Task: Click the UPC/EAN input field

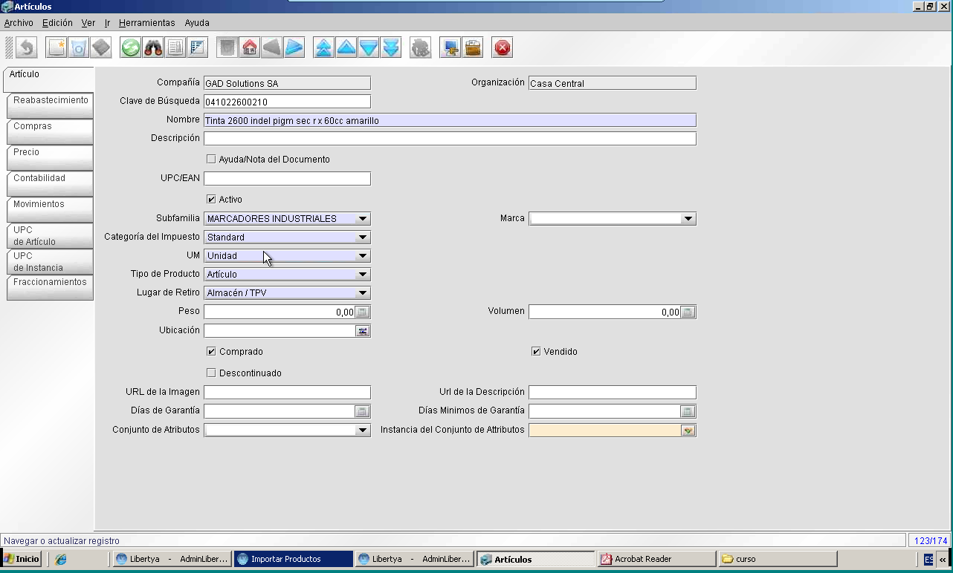Action: [287, 179]
